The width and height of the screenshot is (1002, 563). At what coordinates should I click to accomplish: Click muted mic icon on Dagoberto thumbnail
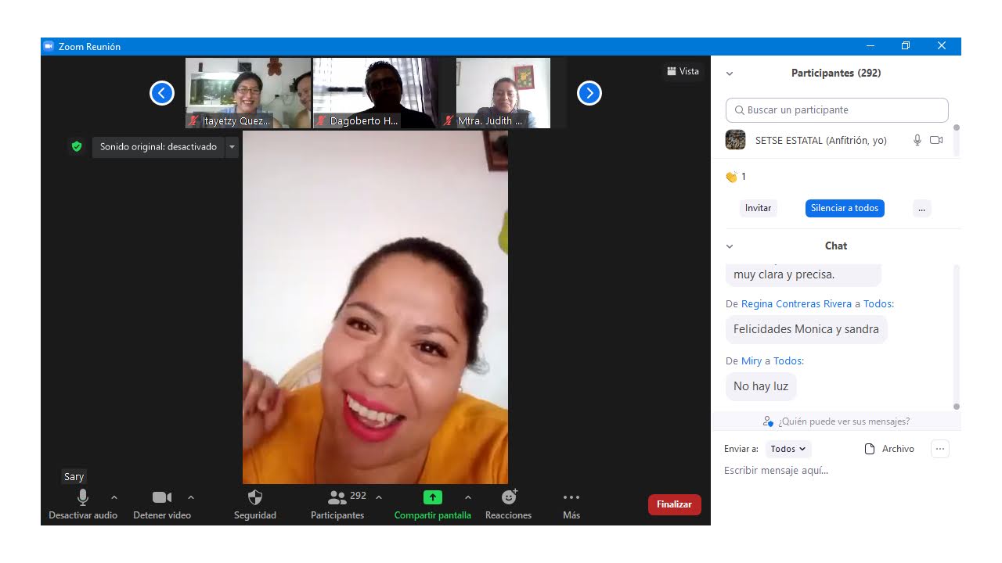321,121
